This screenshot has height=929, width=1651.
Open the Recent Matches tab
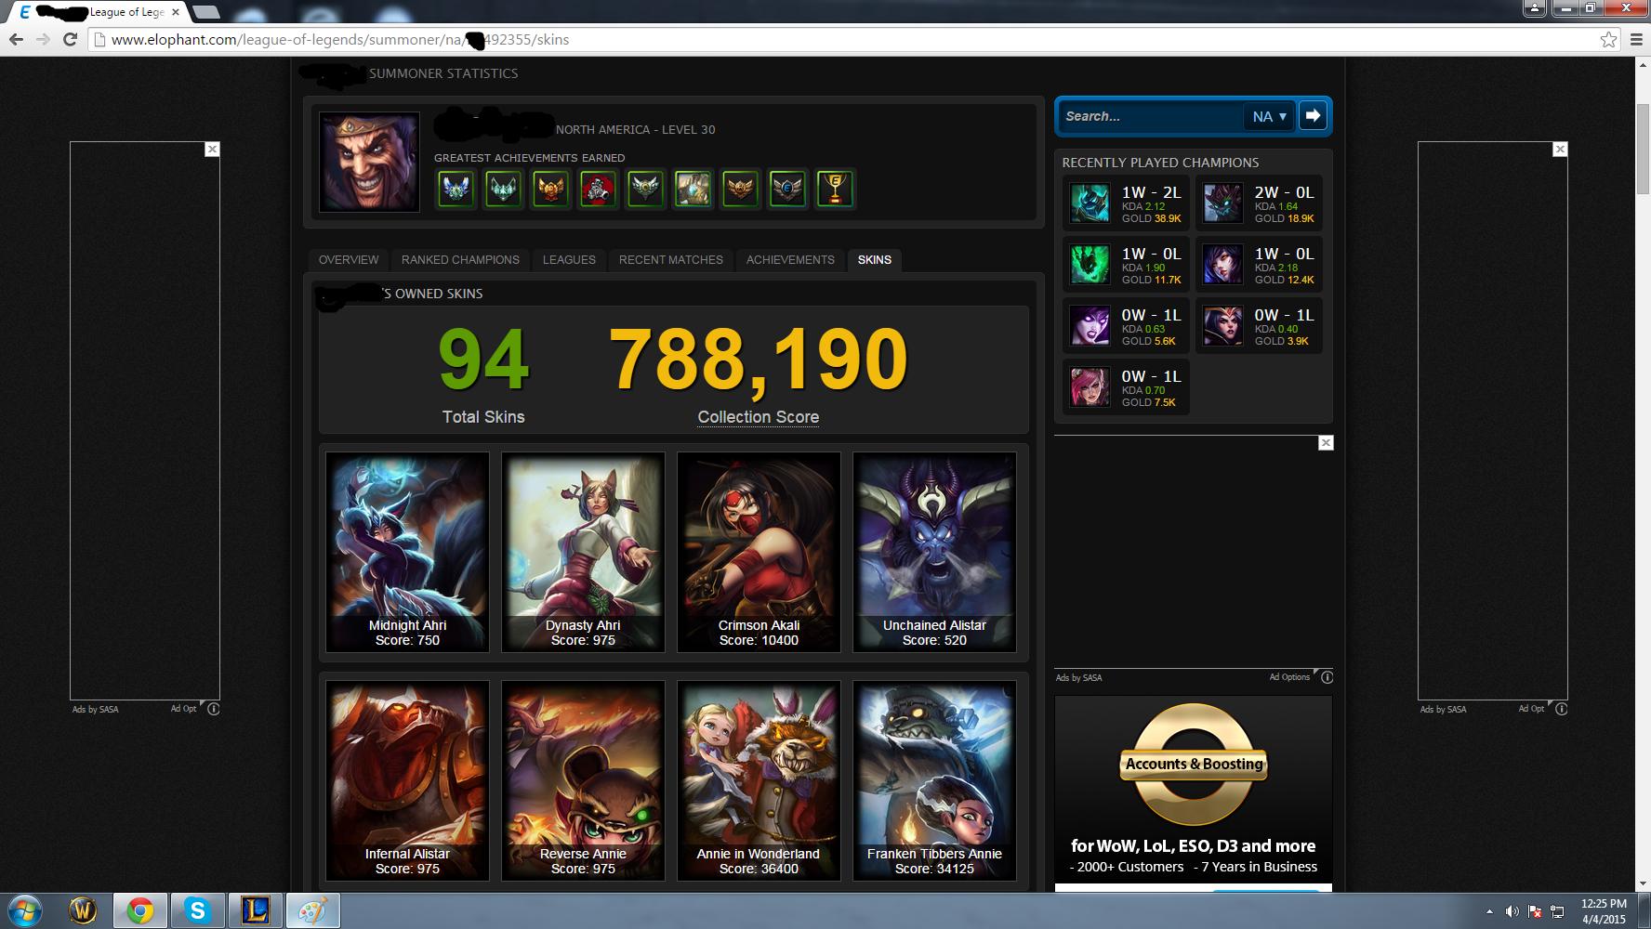tap(671, 260)
